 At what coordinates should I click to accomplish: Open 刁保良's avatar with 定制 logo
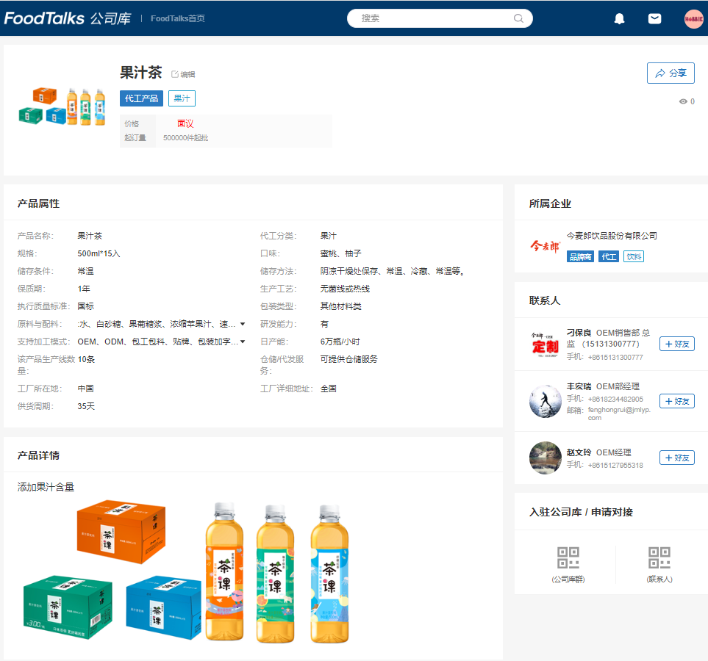(x=546, y=344)
